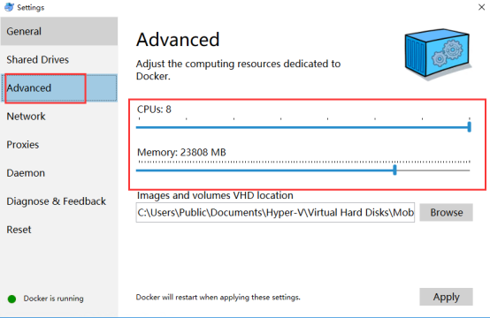Viewport: 490px width, 318px height.
Task: Close the Settings window
Action: pyautogui.click(x=481, y=7)
